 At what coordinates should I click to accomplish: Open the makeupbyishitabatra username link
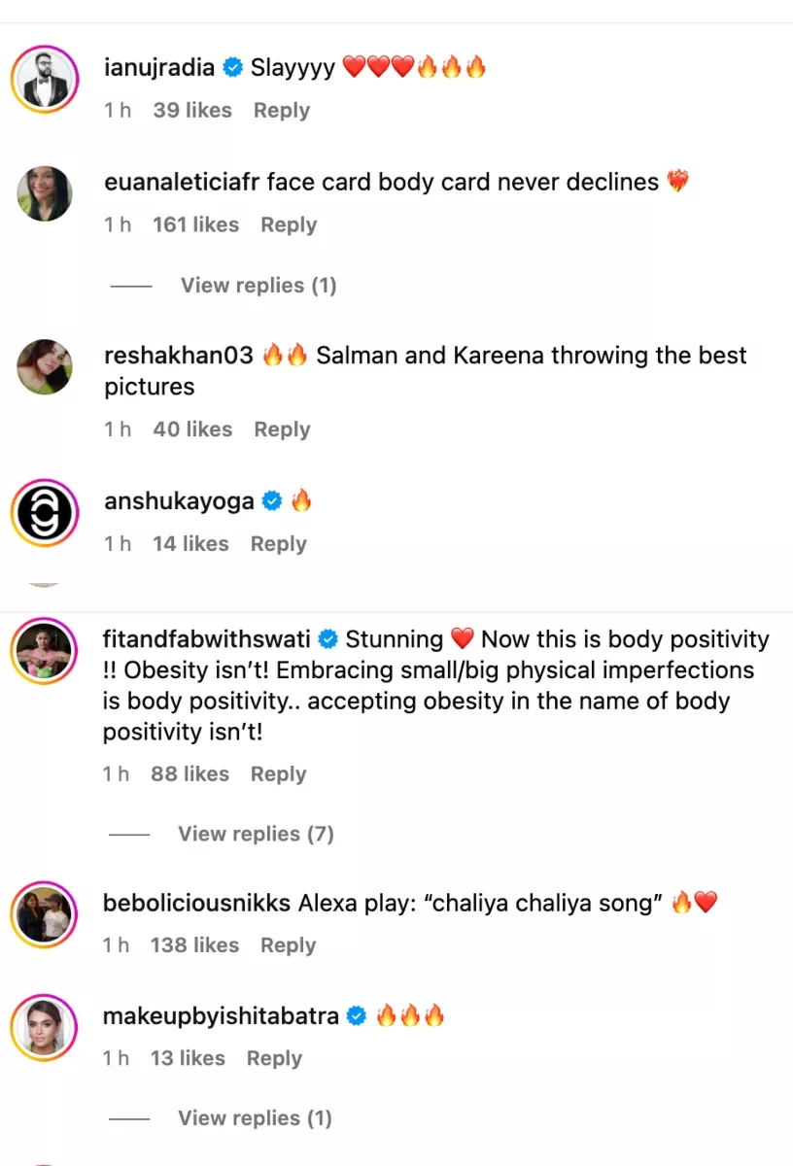pos(221,1016)
